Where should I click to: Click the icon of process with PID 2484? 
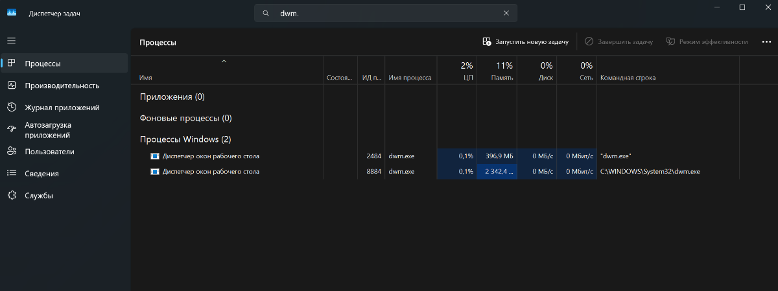[x=154, y=156]
